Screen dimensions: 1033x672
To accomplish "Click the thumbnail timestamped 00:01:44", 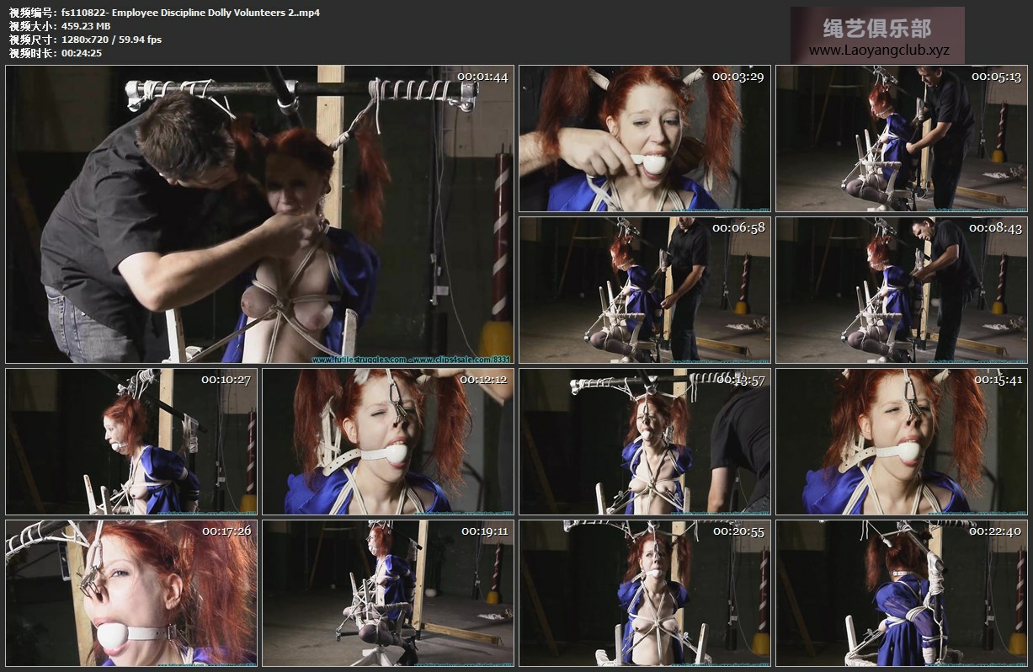I will (x=259, y=214).
